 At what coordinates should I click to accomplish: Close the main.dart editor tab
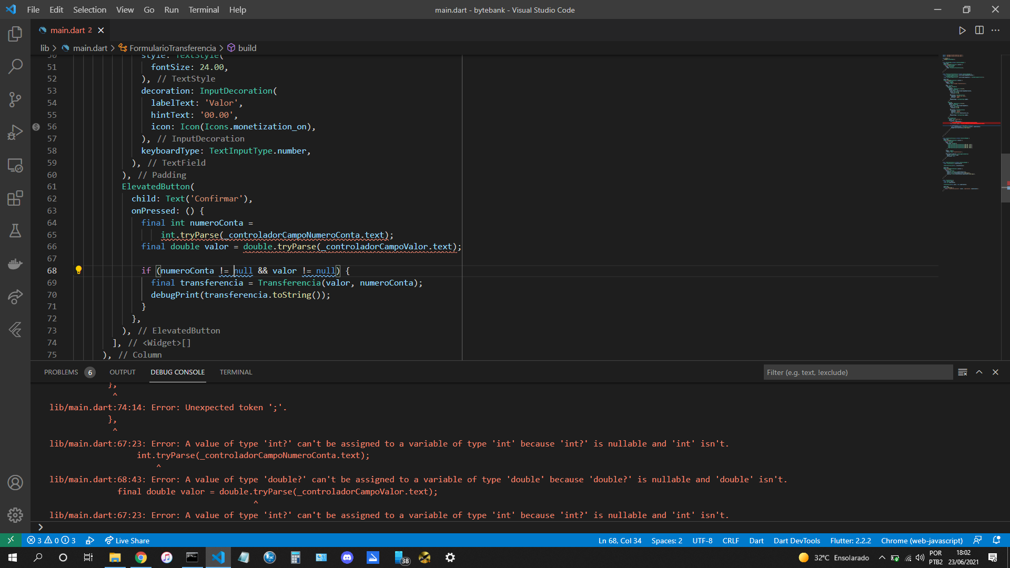[x=101, y=31]
